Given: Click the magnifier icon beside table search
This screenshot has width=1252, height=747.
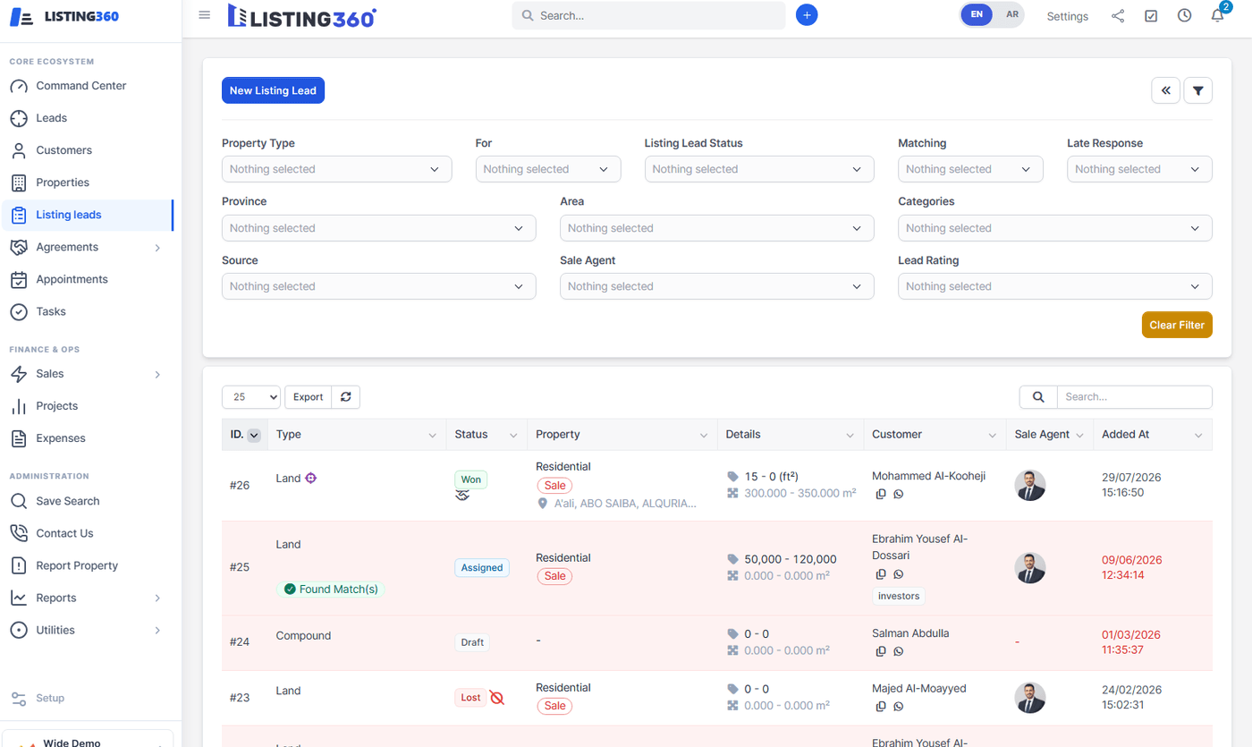Looking at the screenshot, I should tap(1038, 397).
